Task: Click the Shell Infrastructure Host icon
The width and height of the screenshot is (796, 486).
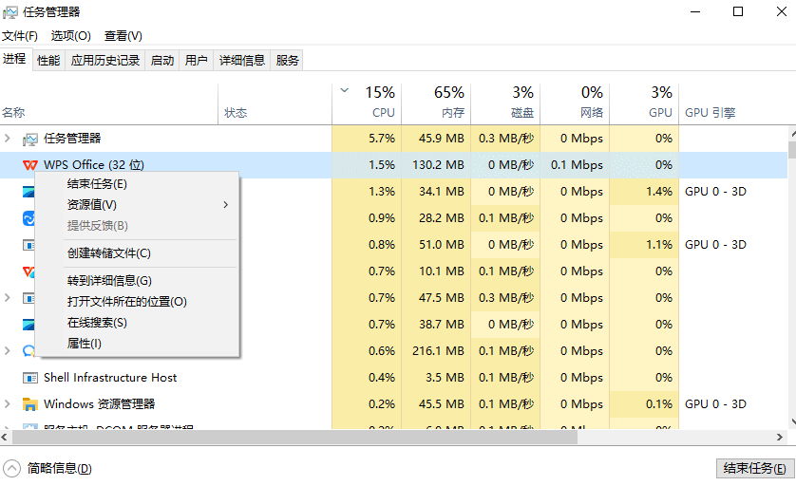Action: 29,378
